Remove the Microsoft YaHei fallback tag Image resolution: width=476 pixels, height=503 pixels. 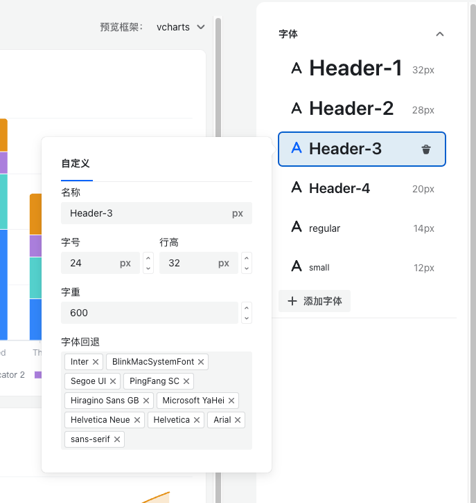coord(231,401)
